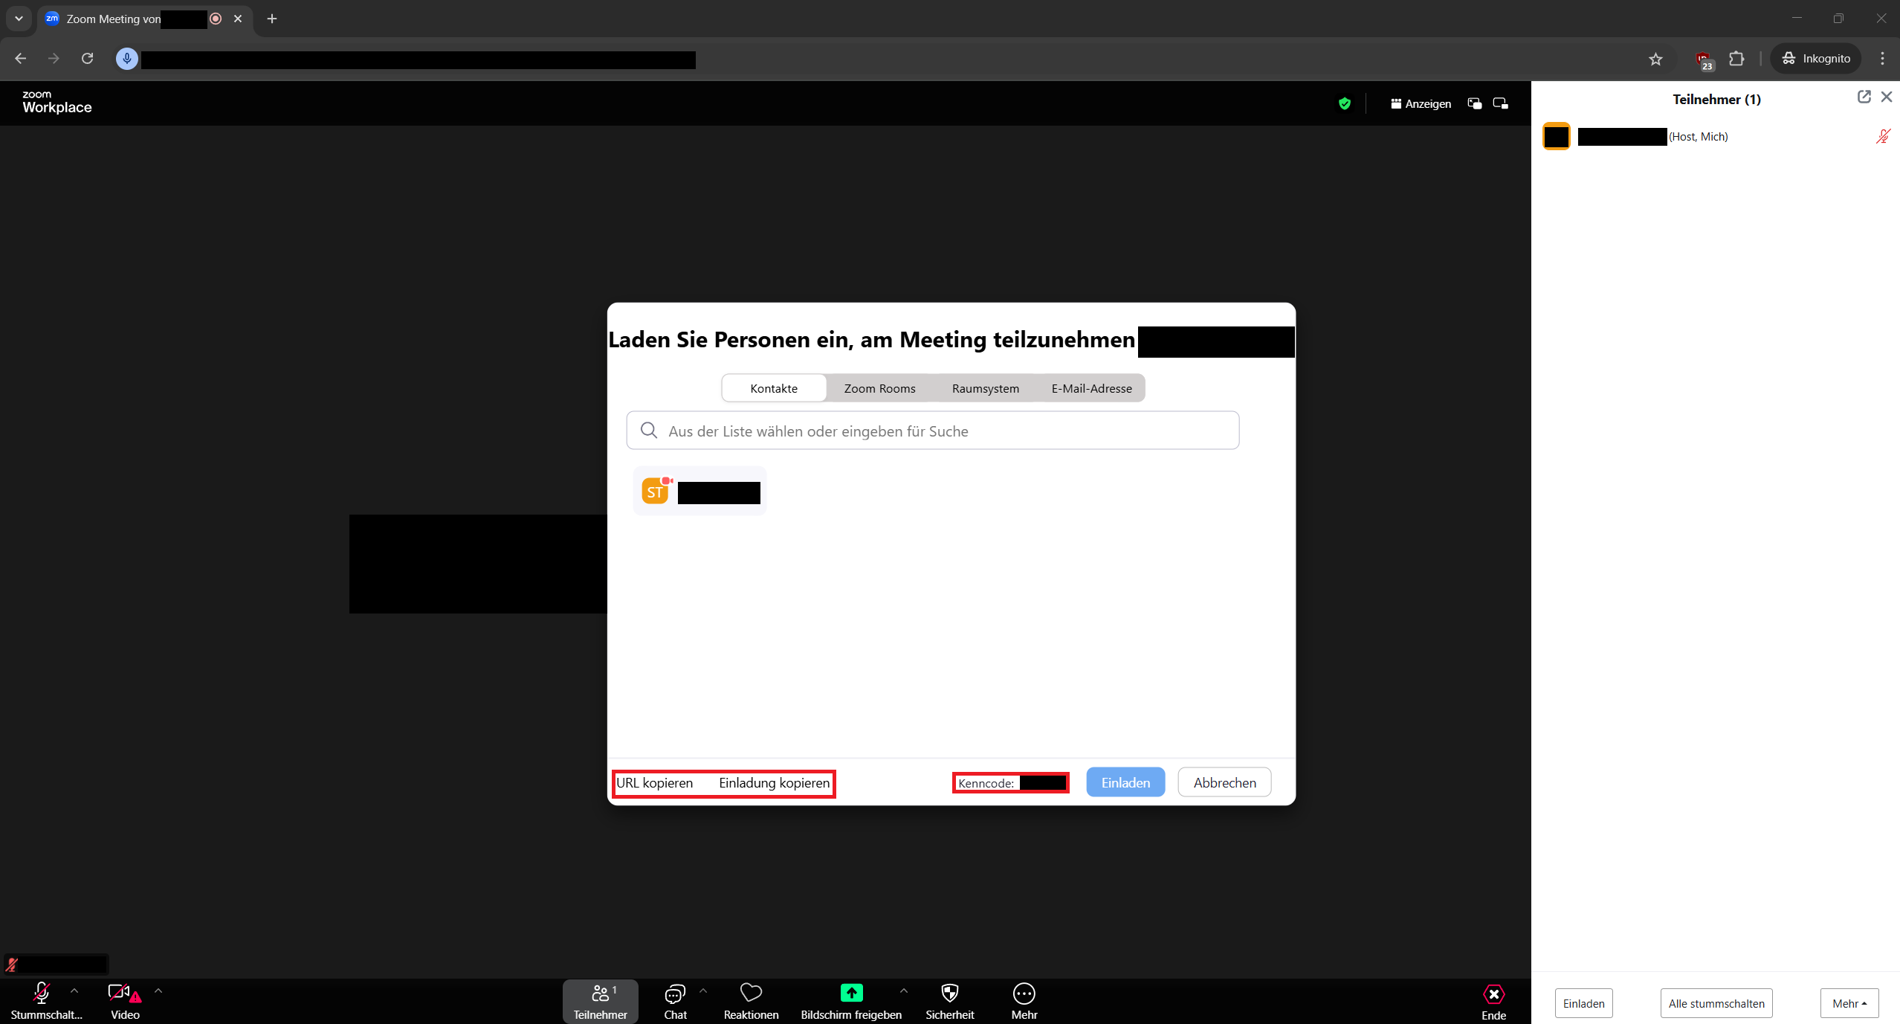
Task: Click the Mehr three-dots toolbar icon
Action: coord(1024,994)
